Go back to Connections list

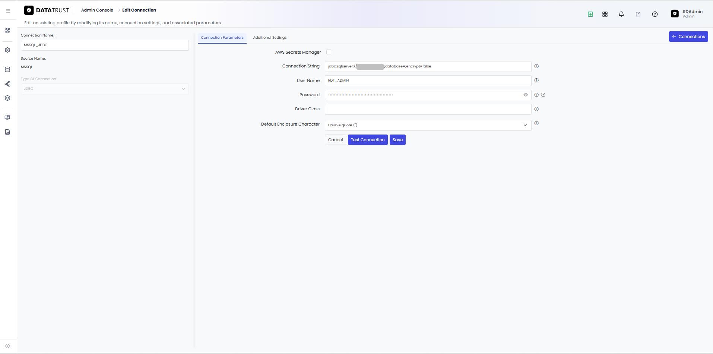click(688, 37)
